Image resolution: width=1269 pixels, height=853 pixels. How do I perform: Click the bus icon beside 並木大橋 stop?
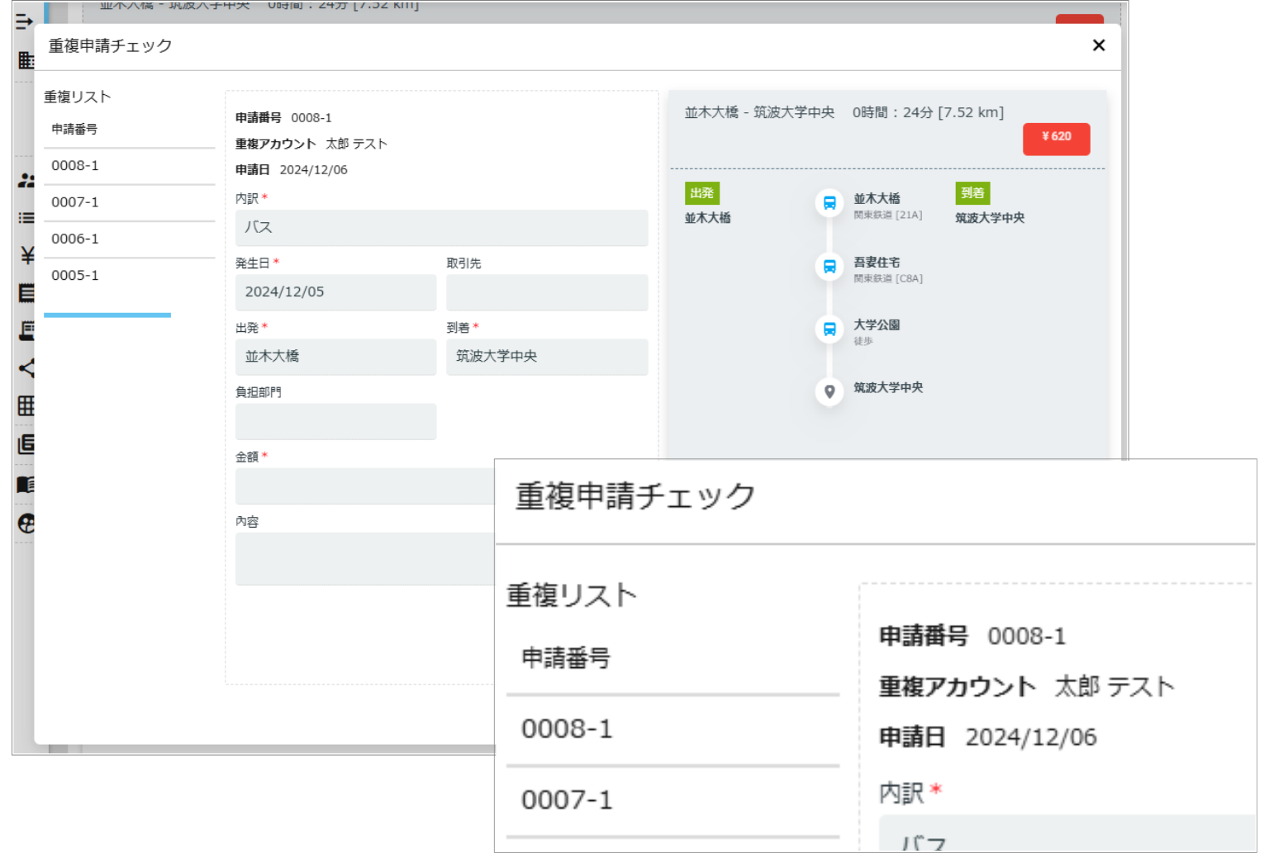click(x=829, y=202)
